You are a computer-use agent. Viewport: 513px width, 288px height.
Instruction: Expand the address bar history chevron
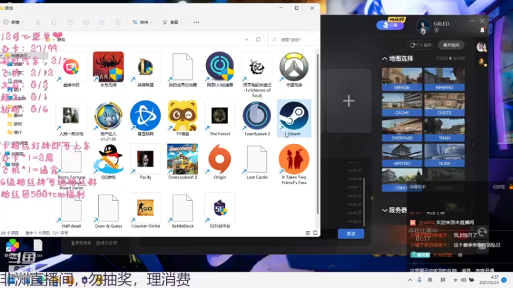pyautogui.click(x=246, y=40)
